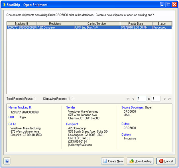
Task: Go to first page of records
Action: [128, 99]
